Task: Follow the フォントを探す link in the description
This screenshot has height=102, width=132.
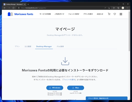Action: coord(69,80)
